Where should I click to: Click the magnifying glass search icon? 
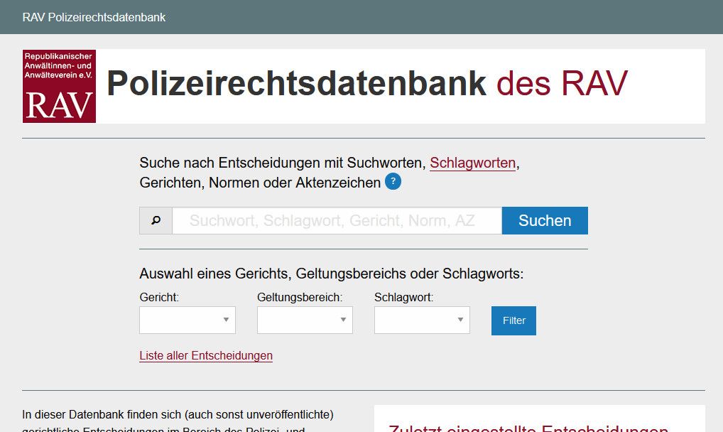pos(156,220)
